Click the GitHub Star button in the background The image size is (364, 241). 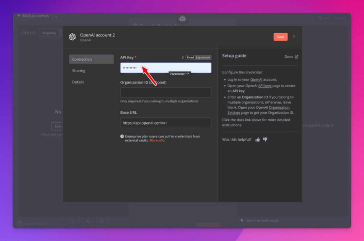tap(324, 18)
